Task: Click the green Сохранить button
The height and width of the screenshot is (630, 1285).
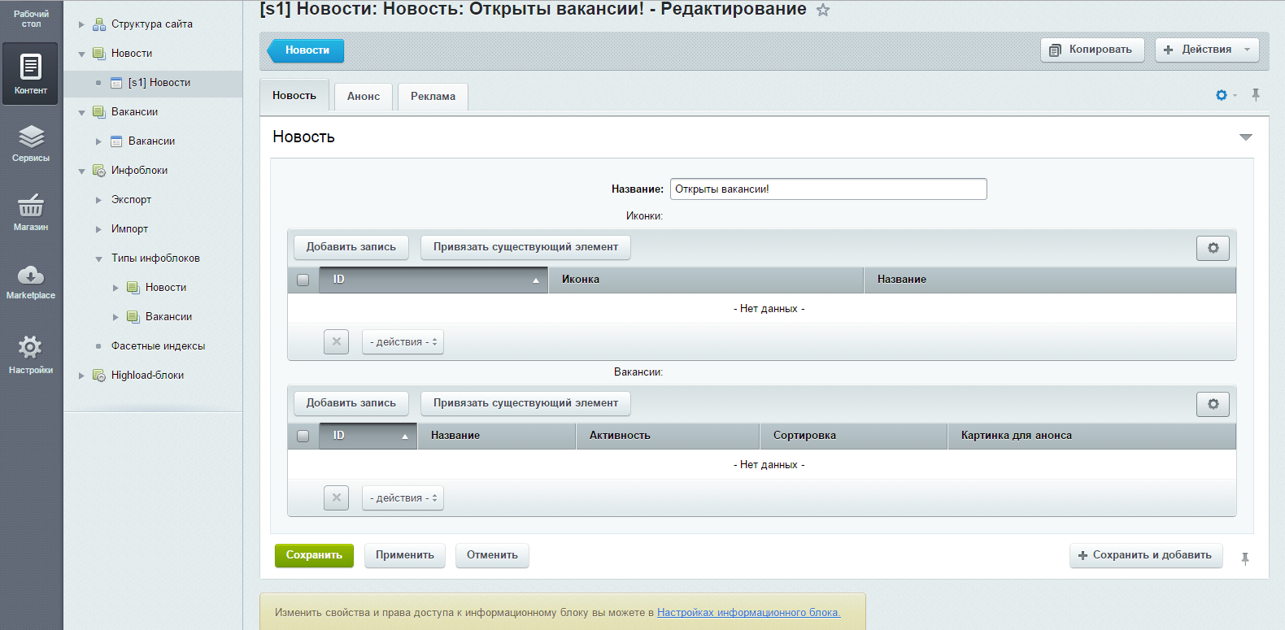Action: pyautogui.click(x=314, y=555)
